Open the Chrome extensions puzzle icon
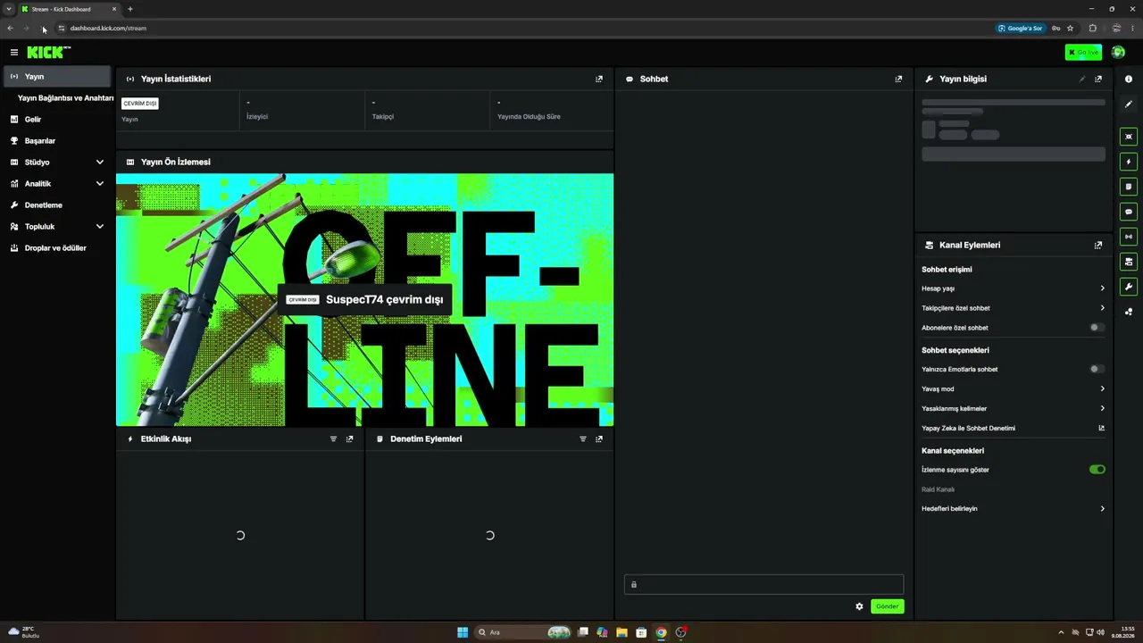1143x643 pixels. click(1092, 28)
